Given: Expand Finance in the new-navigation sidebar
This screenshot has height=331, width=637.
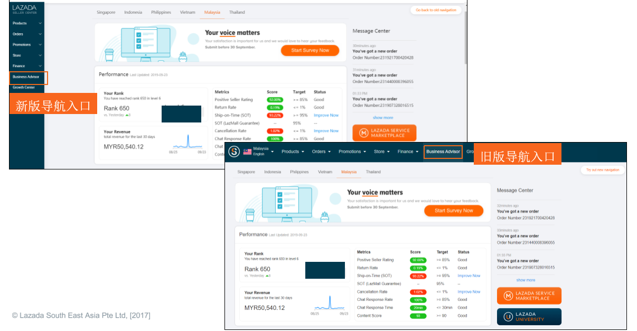Looking at the screenshot, I should pyautogui.click(x=27, y=66).
